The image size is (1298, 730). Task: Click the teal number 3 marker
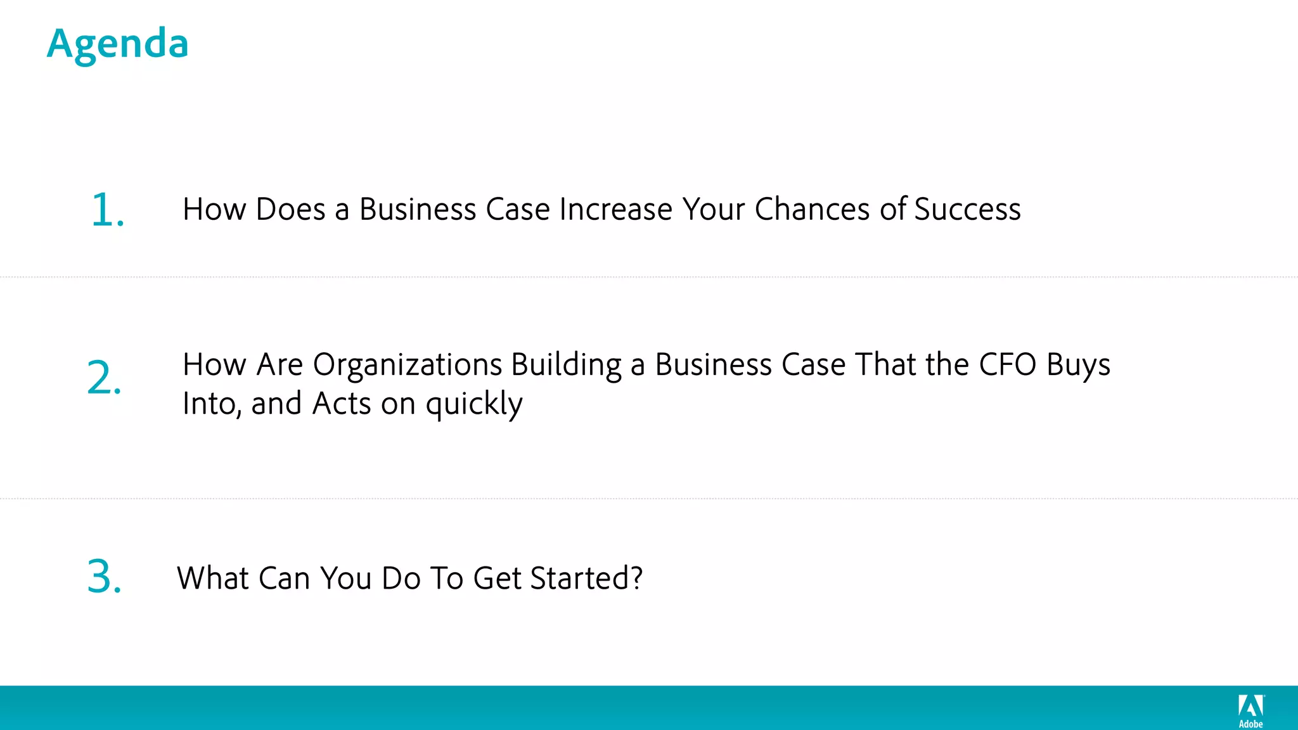point(104,577)
